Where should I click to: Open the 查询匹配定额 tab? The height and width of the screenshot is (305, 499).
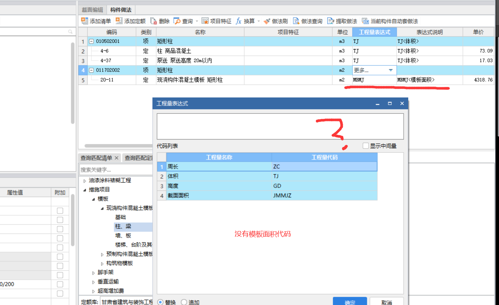pos(138,158)
